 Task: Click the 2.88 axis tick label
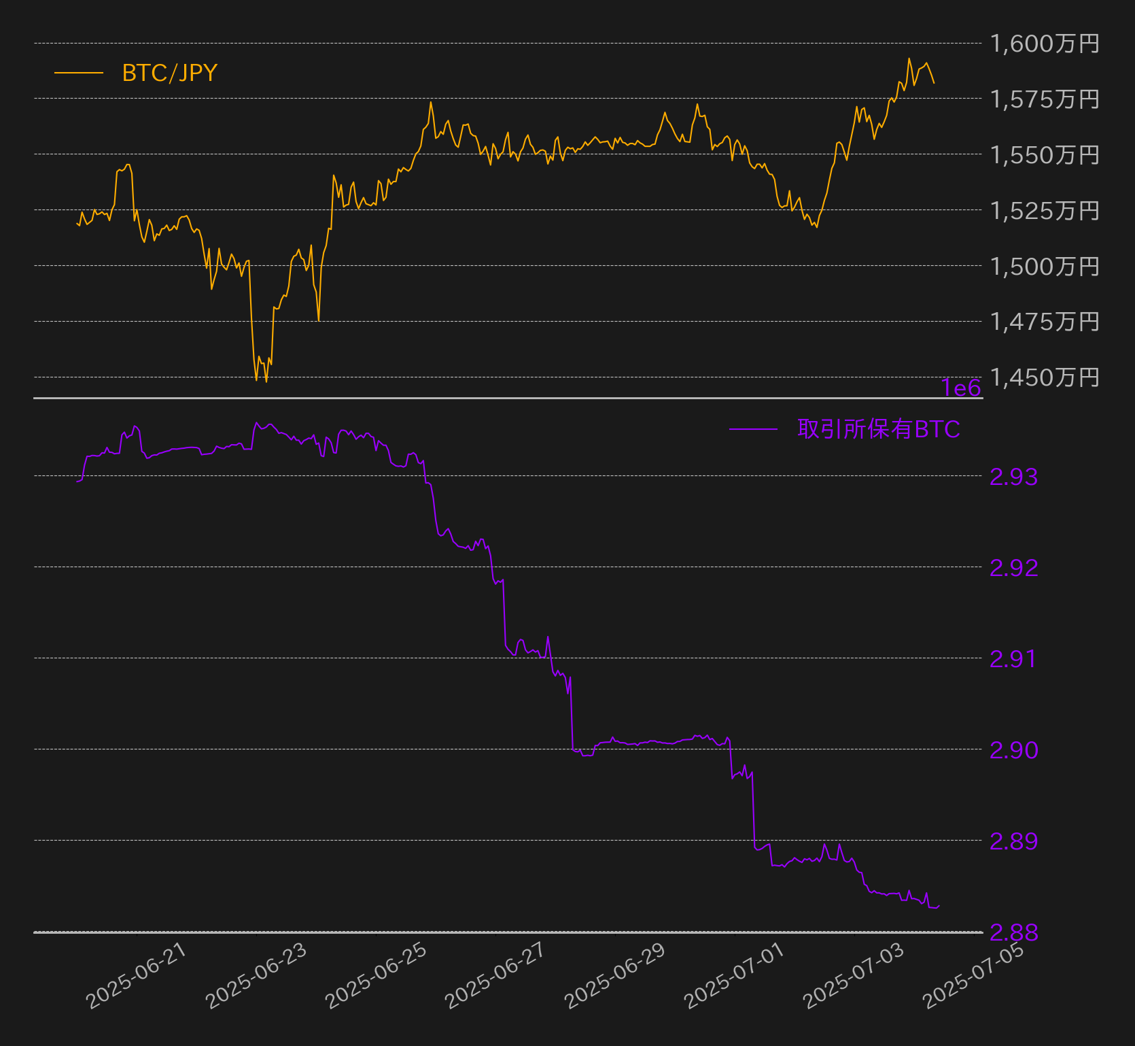1013,934
